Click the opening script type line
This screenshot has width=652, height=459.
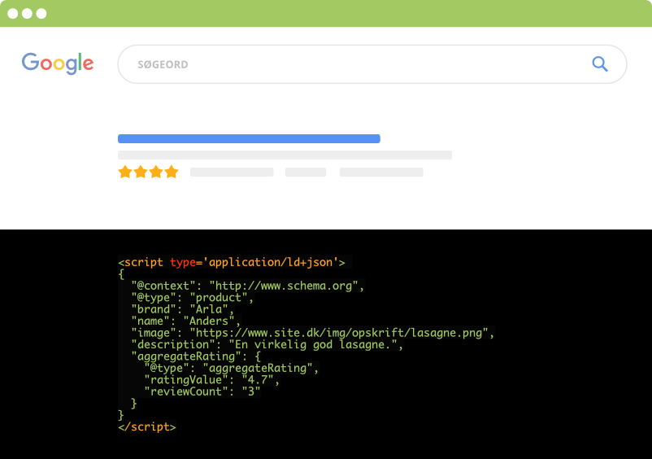click(x=232, y=262)
